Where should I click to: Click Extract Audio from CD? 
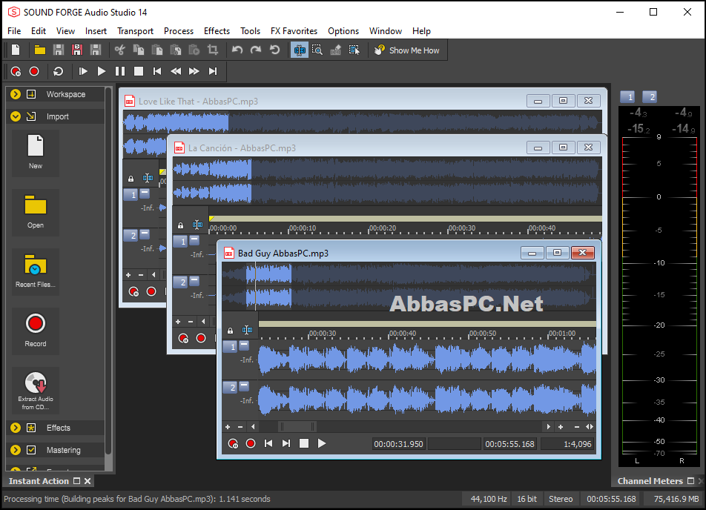point(36,390)
